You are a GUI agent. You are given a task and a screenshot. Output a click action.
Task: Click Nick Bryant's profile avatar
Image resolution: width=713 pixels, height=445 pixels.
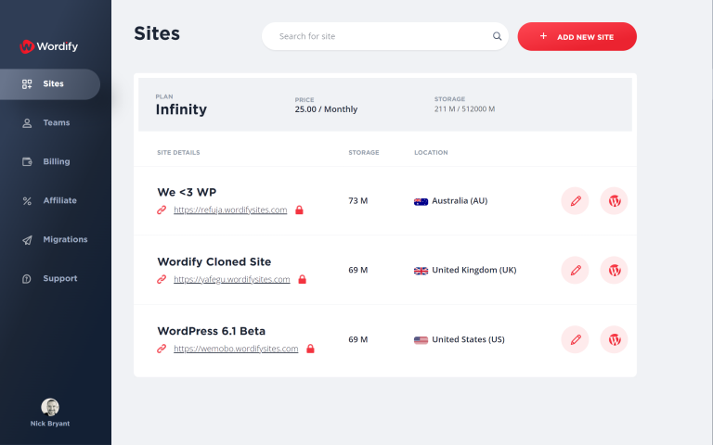pyautogui.click(x=50, y=407)
